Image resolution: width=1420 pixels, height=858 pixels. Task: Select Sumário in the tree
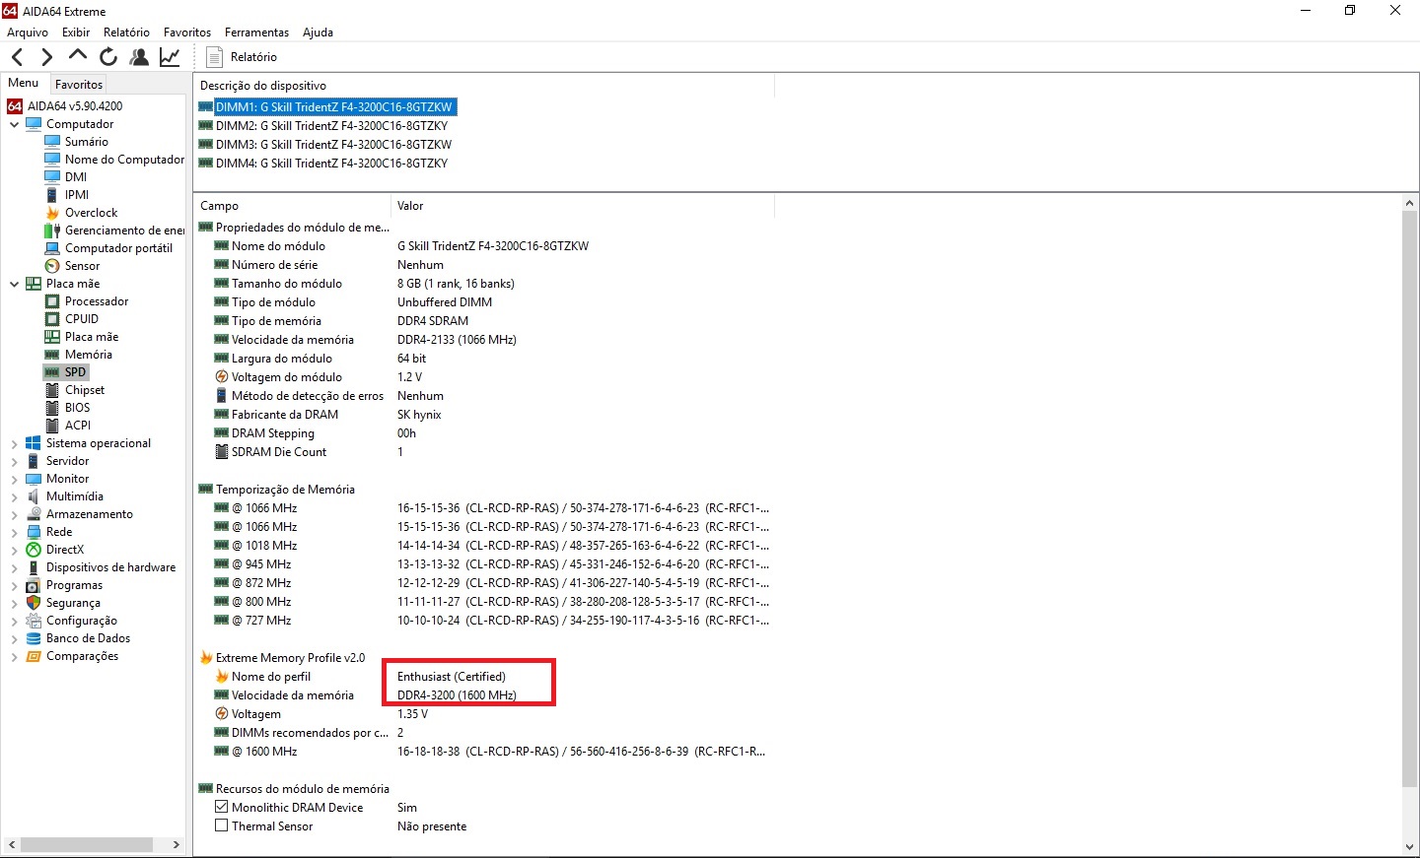click(87, 142)
